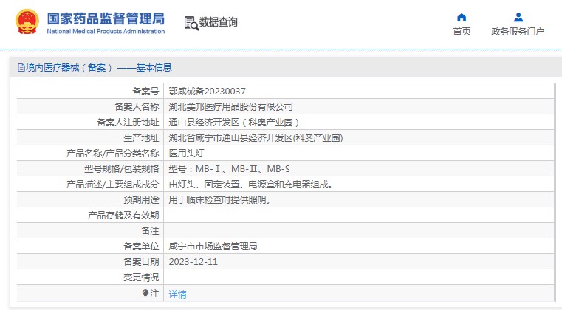This screenshot has height=310, width=562.
Task: Click 国家药品监督管理局 site title
Action: point(106,18)
